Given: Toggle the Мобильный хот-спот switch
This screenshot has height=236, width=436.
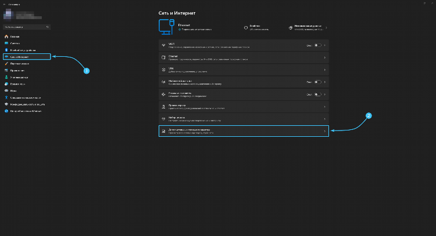Looking at the screenshot, I should [318, 82].
